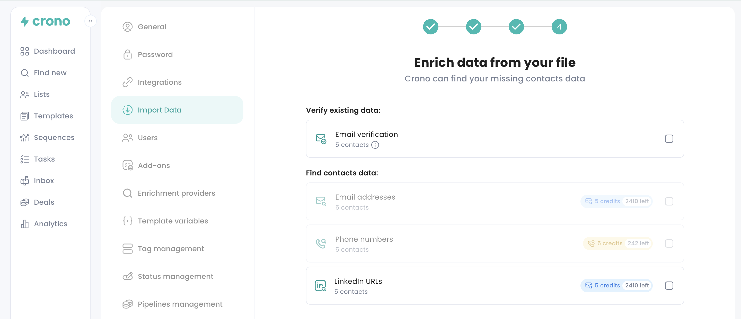This screenshot has height=319, width=741.
Task: Click the Sequences chart icon
Action: tap(25, 137)
